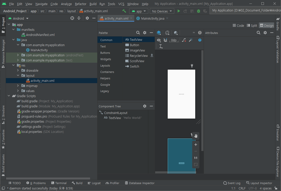Screen dimensions: 281x191
Task: Open the Android project view dropdown
Action: point(18,18)
